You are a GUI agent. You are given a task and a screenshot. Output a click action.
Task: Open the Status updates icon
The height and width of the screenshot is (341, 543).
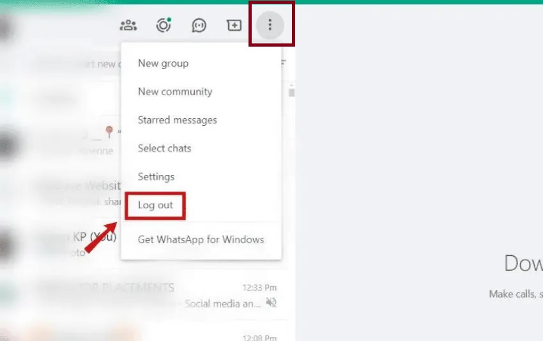click(164, 25)
